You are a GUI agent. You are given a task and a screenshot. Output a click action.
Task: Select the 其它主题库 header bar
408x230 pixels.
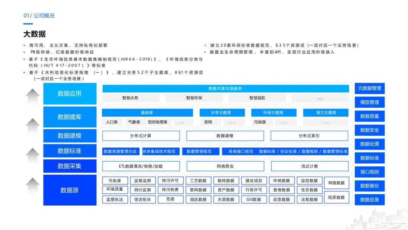(326, 112)
